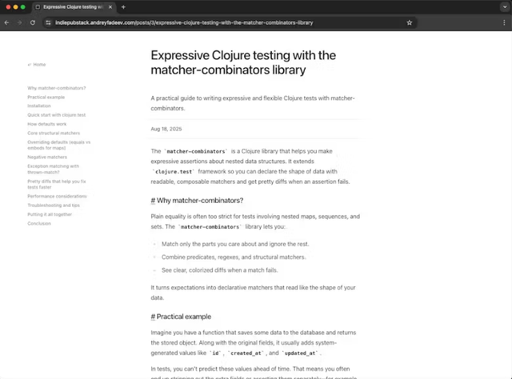Click the 'A practical guide to writing' subtitle text

pyautogui.click(x=253, y=103)
